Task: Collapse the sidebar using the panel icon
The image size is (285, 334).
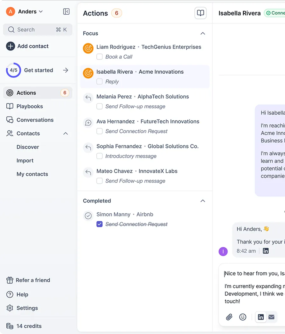Action: pos(66,11)
